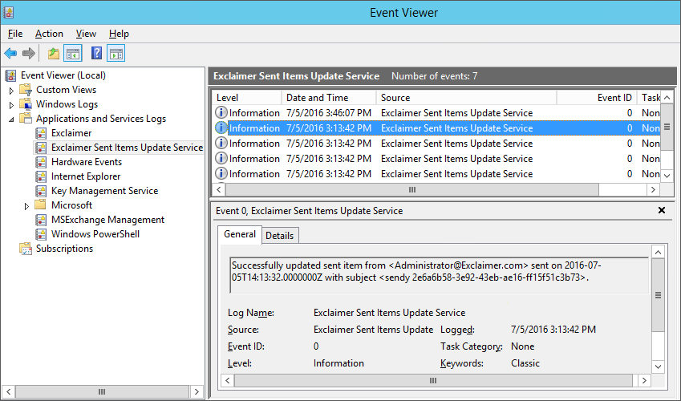Click details pane scroll down arrow
This screenshot has height=401, width=681.
[658, 367]
